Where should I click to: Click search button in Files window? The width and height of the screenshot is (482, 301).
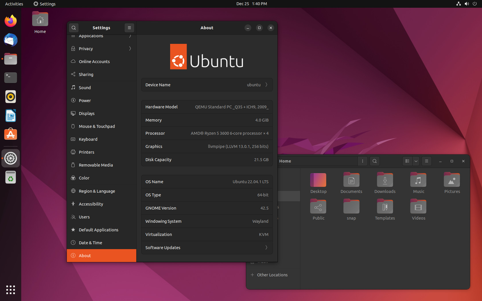375,161
